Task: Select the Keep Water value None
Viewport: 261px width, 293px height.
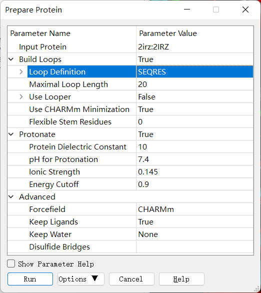Action: point(194,234)
